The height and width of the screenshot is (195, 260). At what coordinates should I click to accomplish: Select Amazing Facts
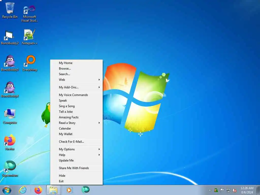(x=76, y=117)
